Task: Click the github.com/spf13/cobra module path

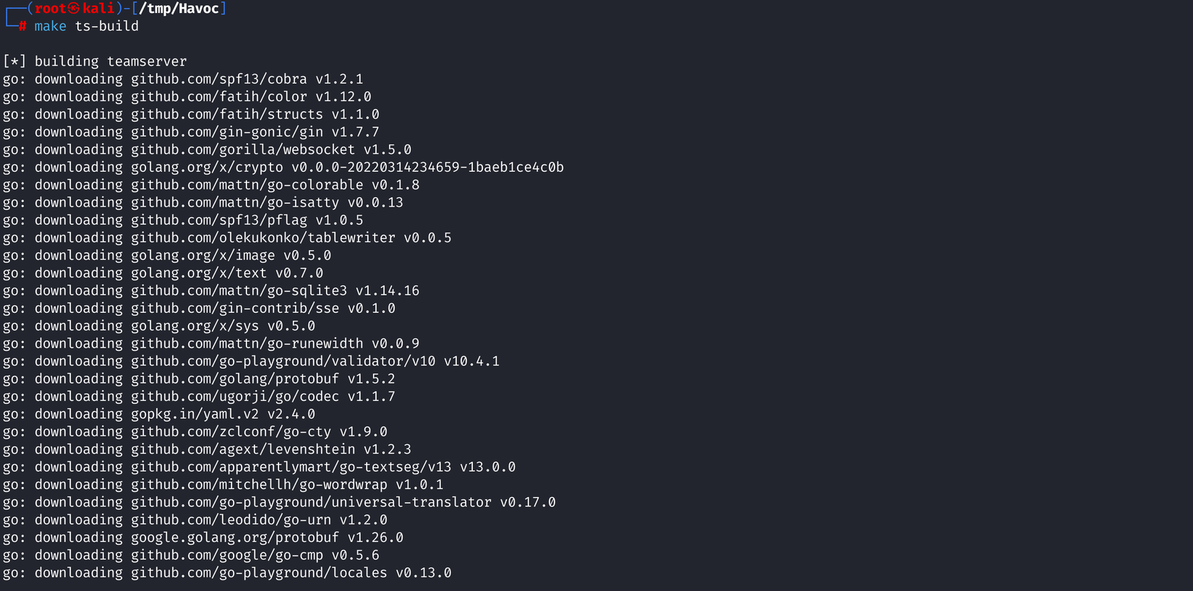Action: [x=218, y=79]
